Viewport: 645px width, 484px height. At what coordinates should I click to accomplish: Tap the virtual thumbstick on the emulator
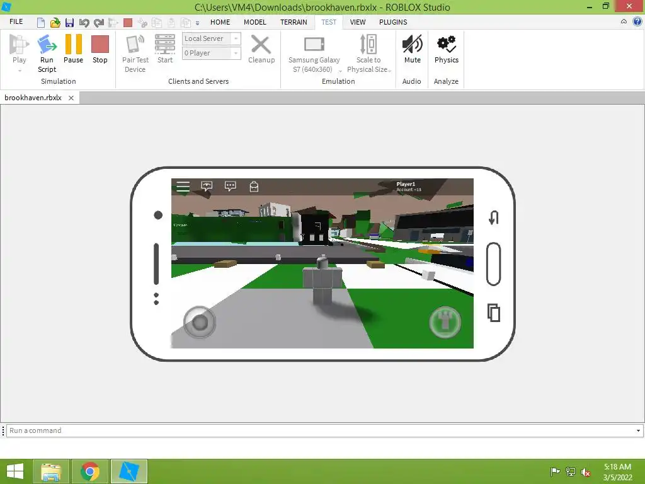[x=200, y=322]
